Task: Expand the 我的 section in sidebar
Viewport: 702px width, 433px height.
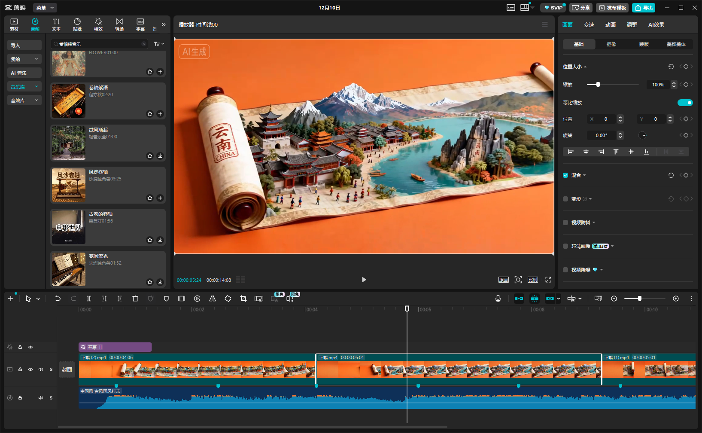Action: click(24, 59)
